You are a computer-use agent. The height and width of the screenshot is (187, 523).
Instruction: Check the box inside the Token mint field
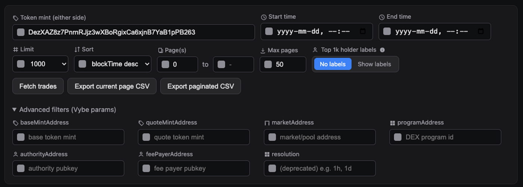click(x=21, y=32)
